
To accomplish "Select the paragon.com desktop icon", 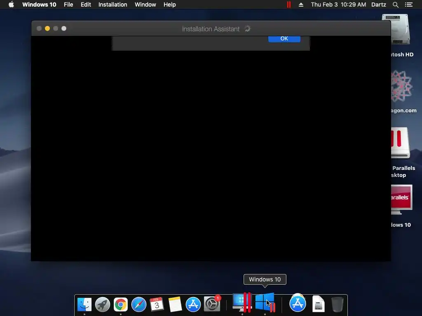I will 401,86.
